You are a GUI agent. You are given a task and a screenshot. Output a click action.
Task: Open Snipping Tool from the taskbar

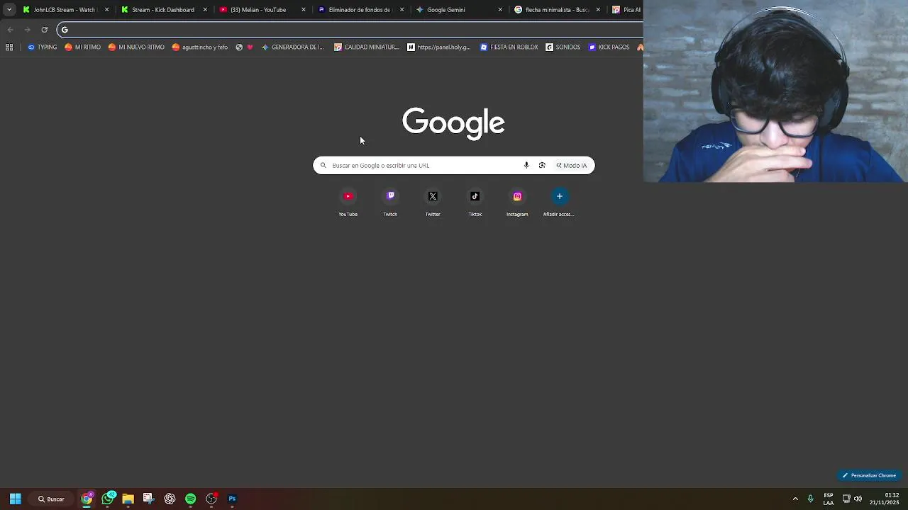click(148, 499)
